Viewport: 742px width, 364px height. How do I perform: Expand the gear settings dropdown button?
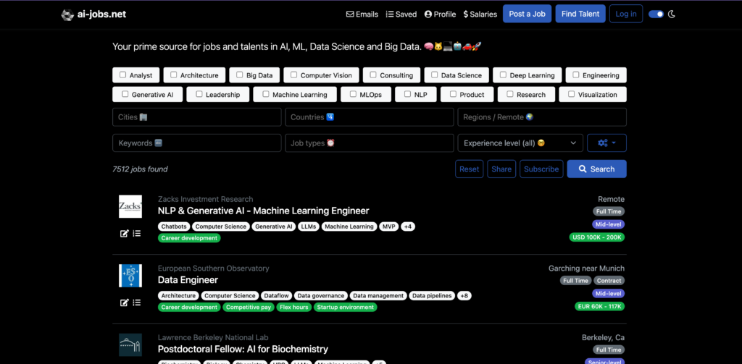coord(606,143)
